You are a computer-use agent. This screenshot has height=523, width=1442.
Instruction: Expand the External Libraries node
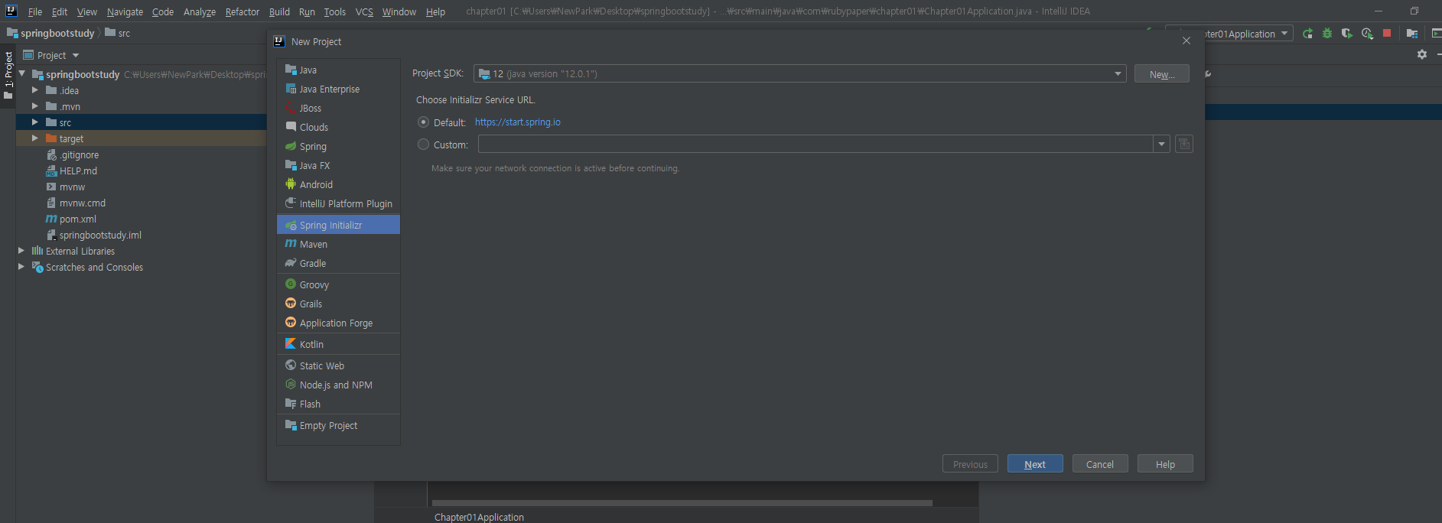pos(21,251)
